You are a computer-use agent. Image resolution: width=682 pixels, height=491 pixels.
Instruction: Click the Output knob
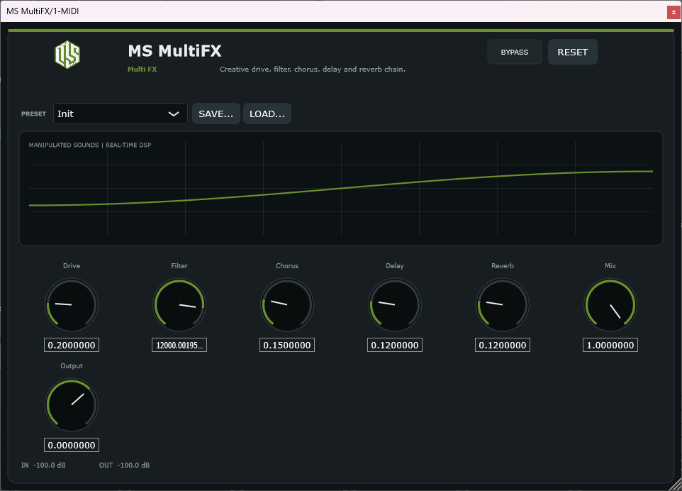(x=72, y=405)
